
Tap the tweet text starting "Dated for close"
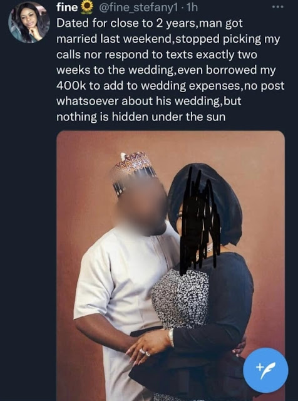pos(170,70)
